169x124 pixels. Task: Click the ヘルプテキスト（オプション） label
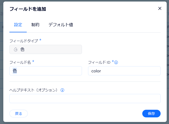34,90
